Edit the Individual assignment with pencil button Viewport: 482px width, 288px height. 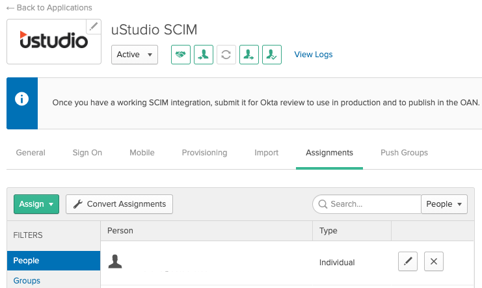[x=408, y=261]
